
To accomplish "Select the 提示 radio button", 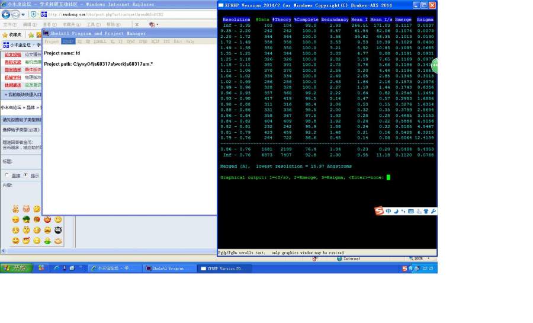I will [25, 175].
